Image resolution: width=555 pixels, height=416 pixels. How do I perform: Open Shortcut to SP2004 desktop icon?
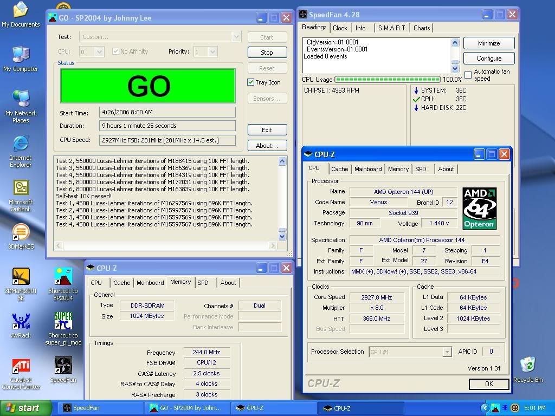coord(63,277)
